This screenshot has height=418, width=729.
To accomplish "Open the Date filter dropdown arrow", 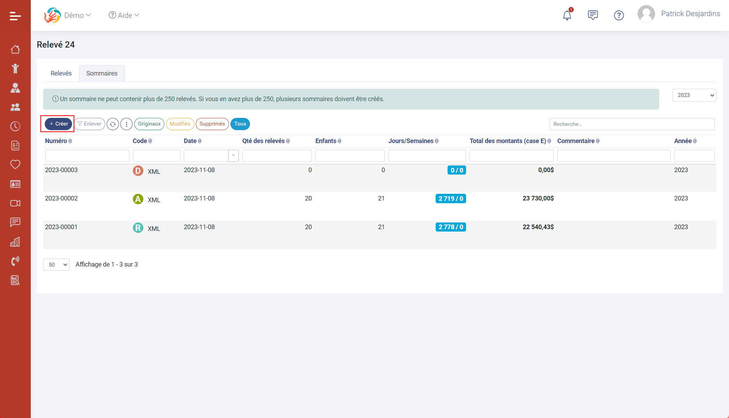I will point(233,156).
